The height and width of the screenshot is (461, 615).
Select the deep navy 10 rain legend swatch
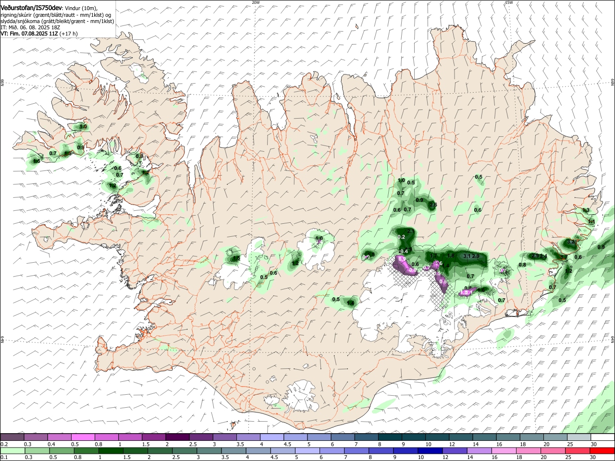point(430,450)
